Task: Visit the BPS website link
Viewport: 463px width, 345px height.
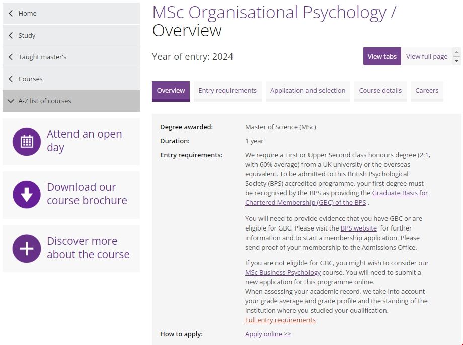Action: [x=358, y=228]
